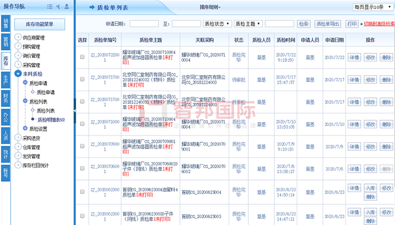The image size is (395, 225).
Task: Open quality record link ZJ_20200709001
Action: click(x=105, y=147)
